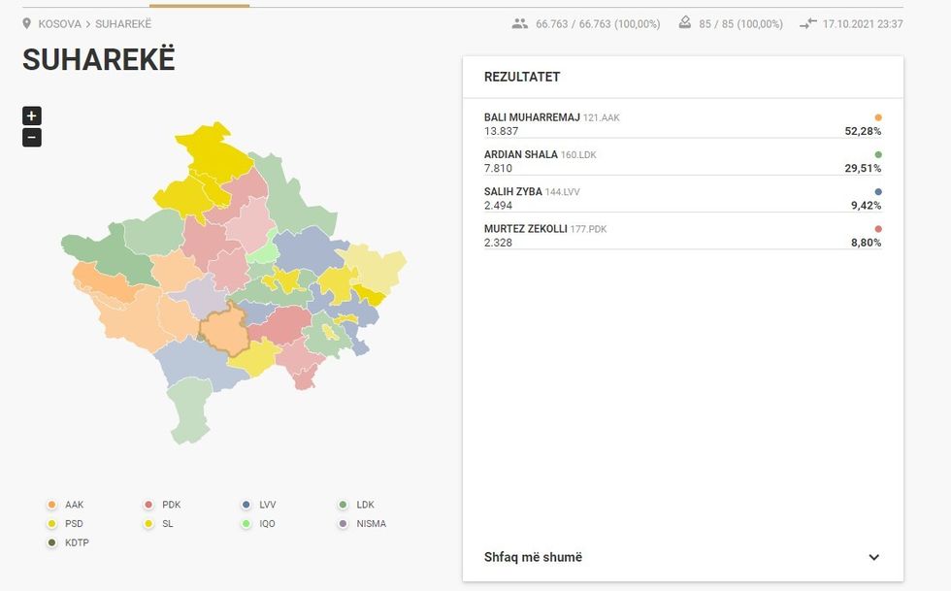Click the orange dot beside Bali Muharremaj
951x591 pixels.
[878, 117]
